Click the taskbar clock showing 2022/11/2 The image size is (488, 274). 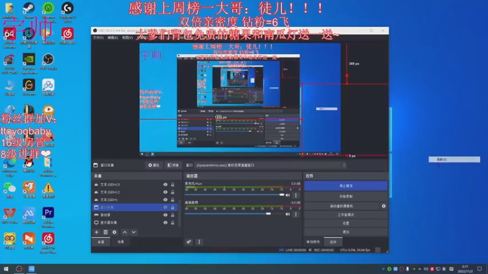click(465, 269)
